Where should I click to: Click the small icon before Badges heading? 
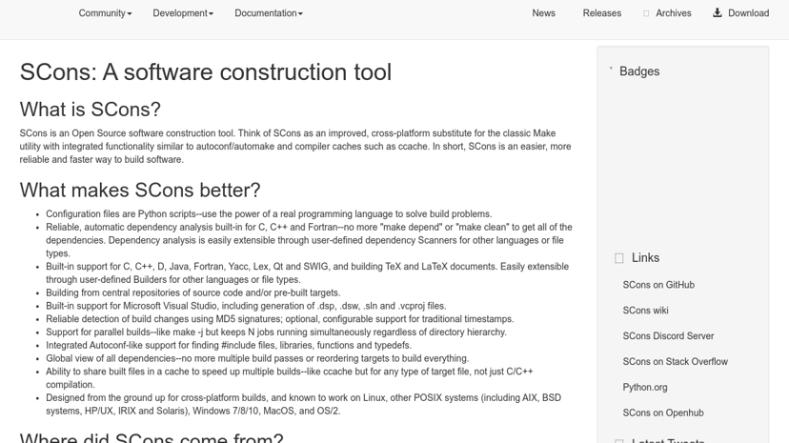(611, 68)
